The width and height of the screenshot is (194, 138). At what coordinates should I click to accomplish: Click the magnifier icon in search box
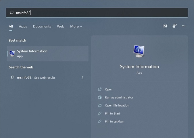click(11, 12)
